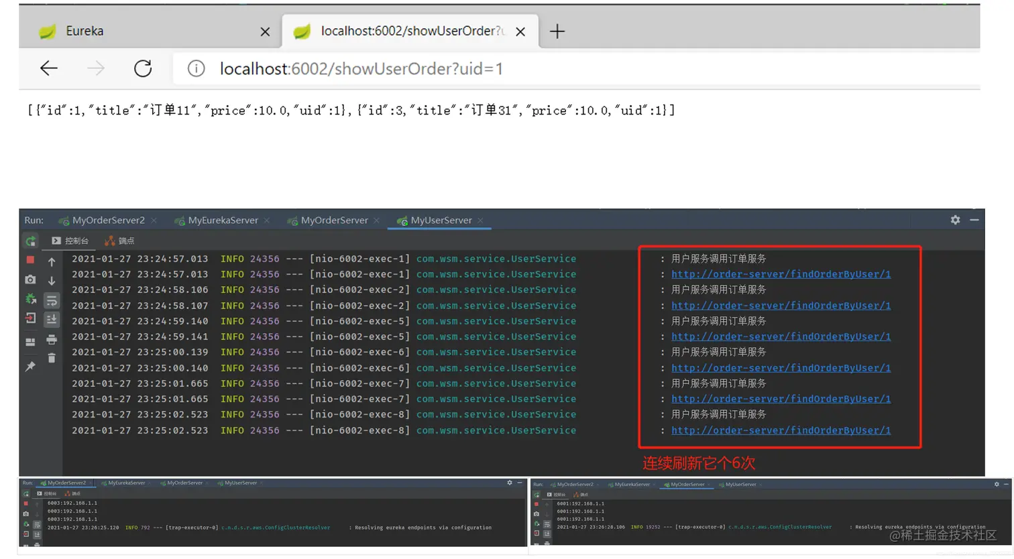The width and height of the screenshot is (1014, 559).
Task: Close the localhost:6002/showUserOrder browser tab
Action: pos(520,32)
